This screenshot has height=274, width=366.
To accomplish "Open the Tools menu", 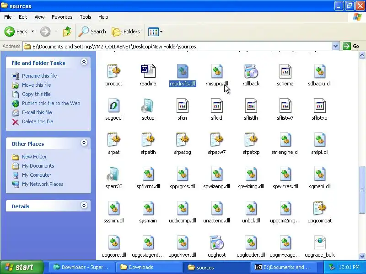I will coord(86,17).
